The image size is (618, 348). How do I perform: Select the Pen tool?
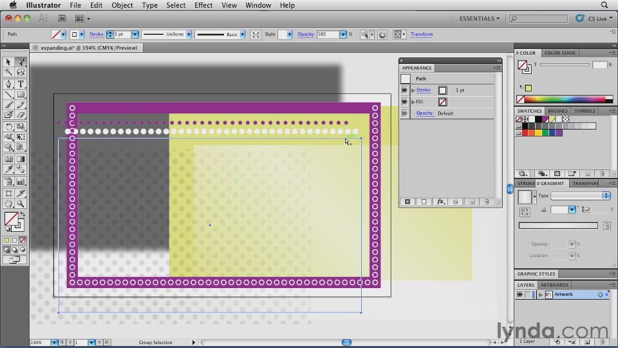[8, 84]
